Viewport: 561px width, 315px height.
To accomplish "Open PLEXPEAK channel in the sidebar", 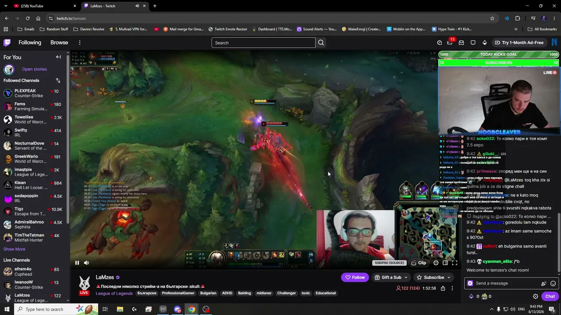I will pyautogui.click(x=33, y=93).
